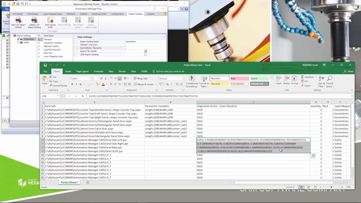Enable the CDM Import Settings checkbox

(146, 54)
